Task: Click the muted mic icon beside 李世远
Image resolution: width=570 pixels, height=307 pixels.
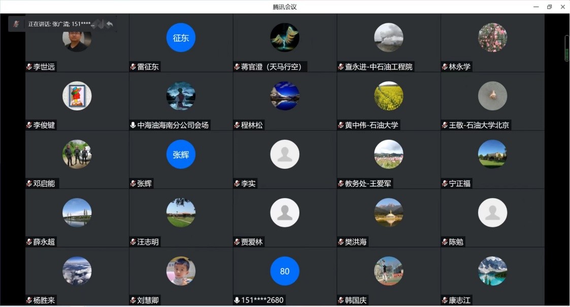Action: click(29, 67)
